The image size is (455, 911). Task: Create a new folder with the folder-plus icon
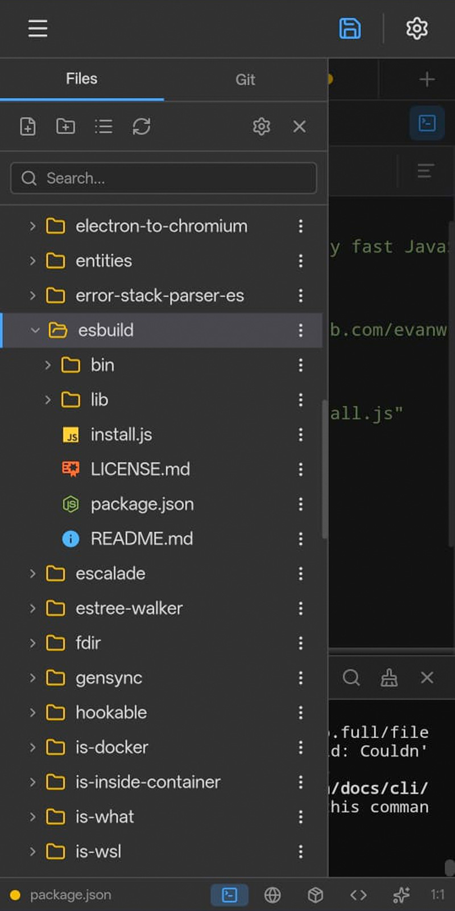(65, 126)
